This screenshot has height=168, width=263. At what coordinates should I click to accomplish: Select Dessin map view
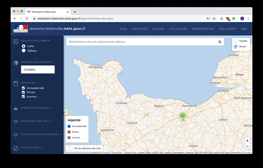click(x=236, y=46)
